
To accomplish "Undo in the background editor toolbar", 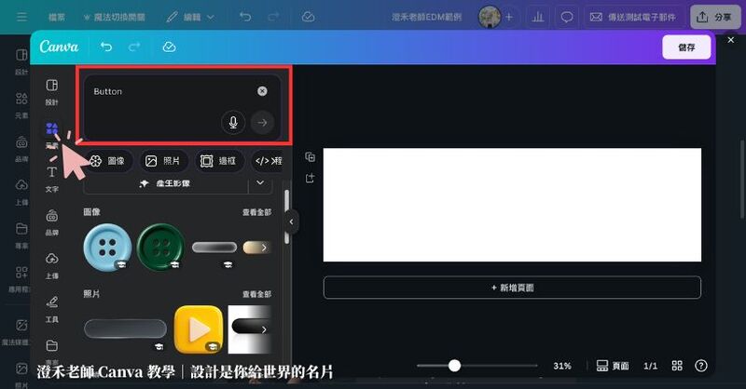I will click(245, 17).
